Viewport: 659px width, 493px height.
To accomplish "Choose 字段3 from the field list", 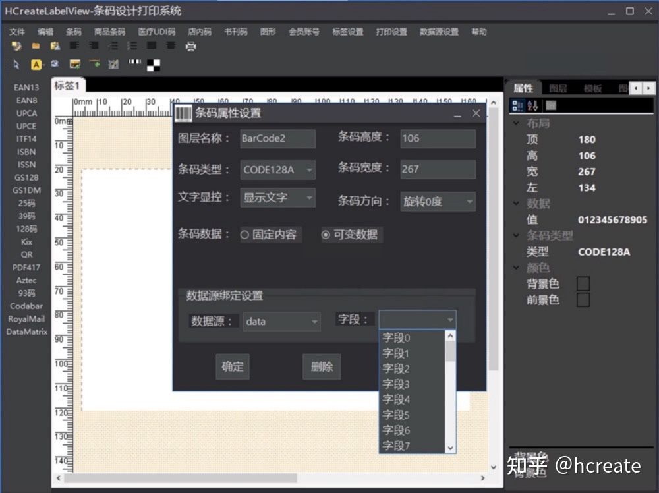I will (396, 384).
